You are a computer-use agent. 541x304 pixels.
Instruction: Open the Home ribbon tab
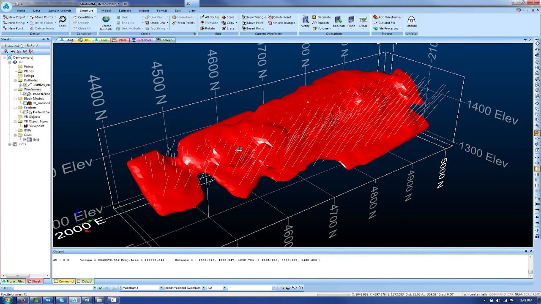pyautogui.click(x=21, y=11)
